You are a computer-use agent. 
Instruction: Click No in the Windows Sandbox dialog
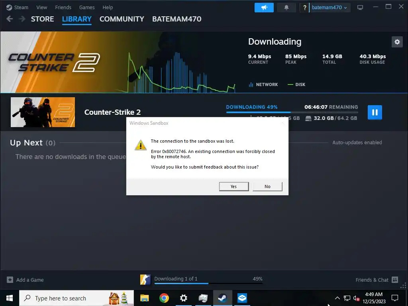tap(267, 186)
